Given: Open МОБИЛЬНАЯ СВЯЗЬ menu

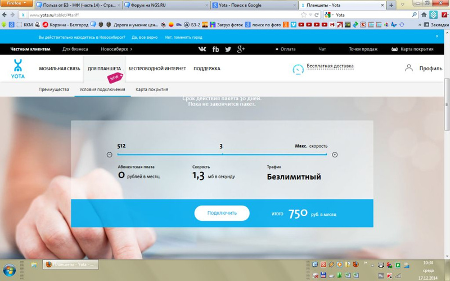Looking at the screenshot, I should point(60,69).
